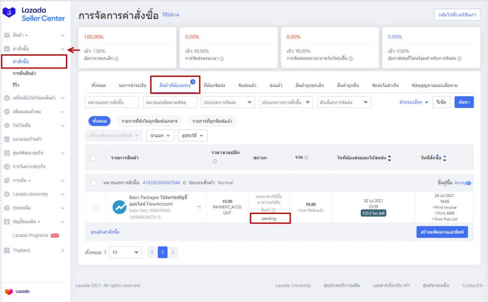Open the สินค้า (Products) sidebar icon
488x302 pixels.
(x=7, y=35)
